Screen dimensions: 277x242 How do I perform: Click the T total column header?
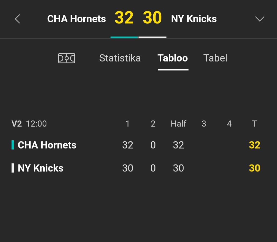tap(255, 123)
